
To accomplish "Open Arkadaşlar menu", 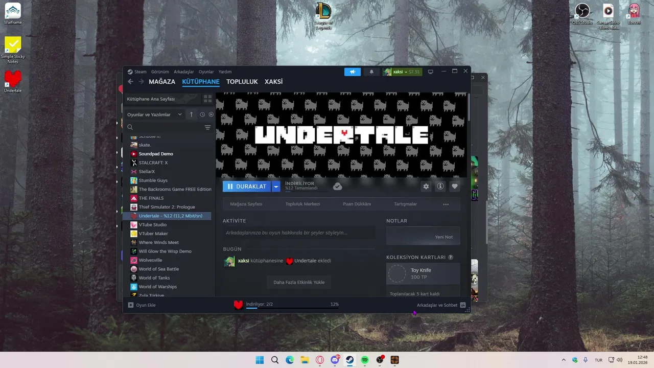I will [x=184, y=72].
